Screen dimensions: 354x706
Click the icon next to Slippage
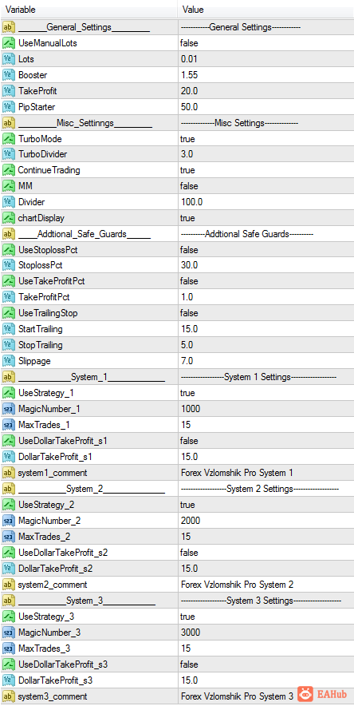coord(9,361)
